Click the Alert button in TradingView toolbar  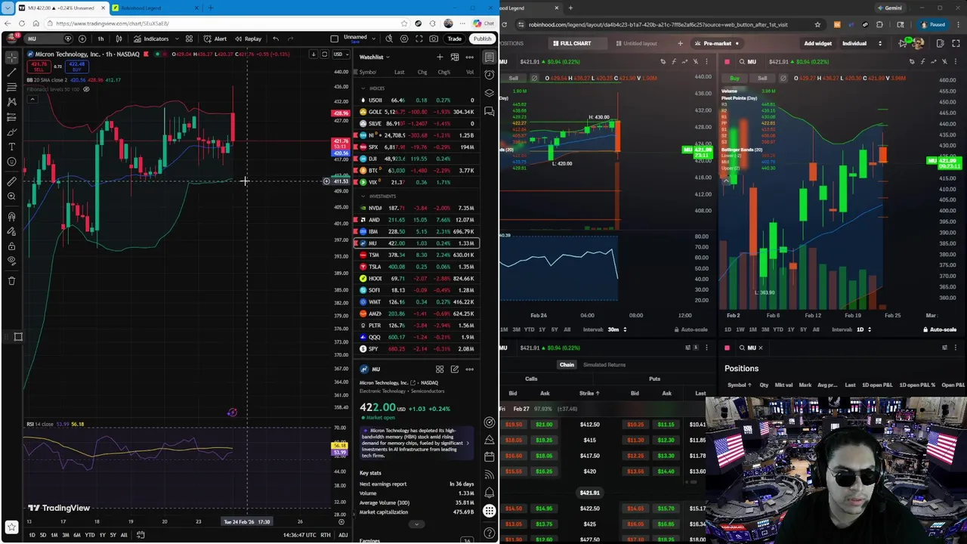(215, 39)
